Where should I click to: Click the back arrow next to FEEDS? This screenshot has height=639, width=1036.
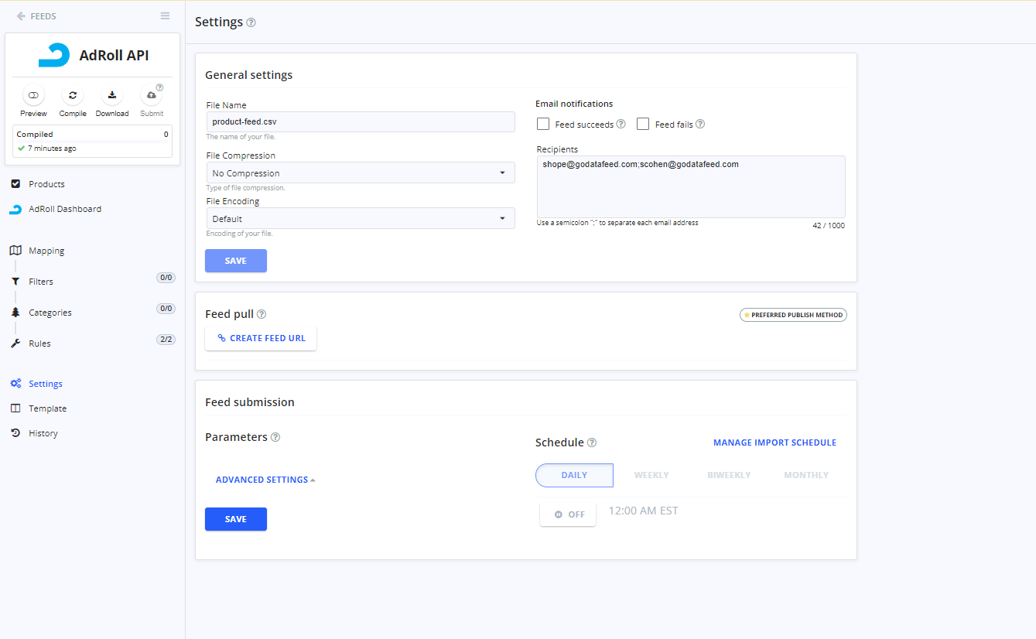[x=21, y=16]
